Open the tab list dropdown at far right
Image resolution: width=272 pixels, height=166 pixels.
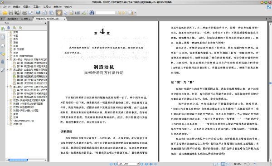pyautogui.click(x=270, y=19)
